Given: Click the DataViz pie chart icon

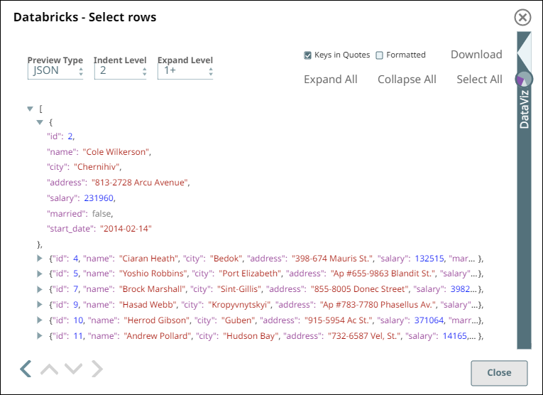Looking at the screenshot, I should click(524, 79).
